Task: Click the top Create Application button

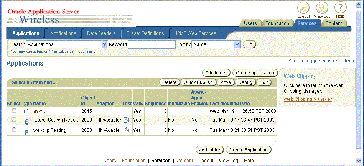Action: click(255, 73)
